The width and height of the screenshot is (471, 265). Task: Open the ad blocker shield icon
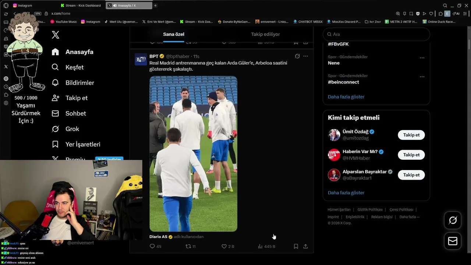point(418,14)
